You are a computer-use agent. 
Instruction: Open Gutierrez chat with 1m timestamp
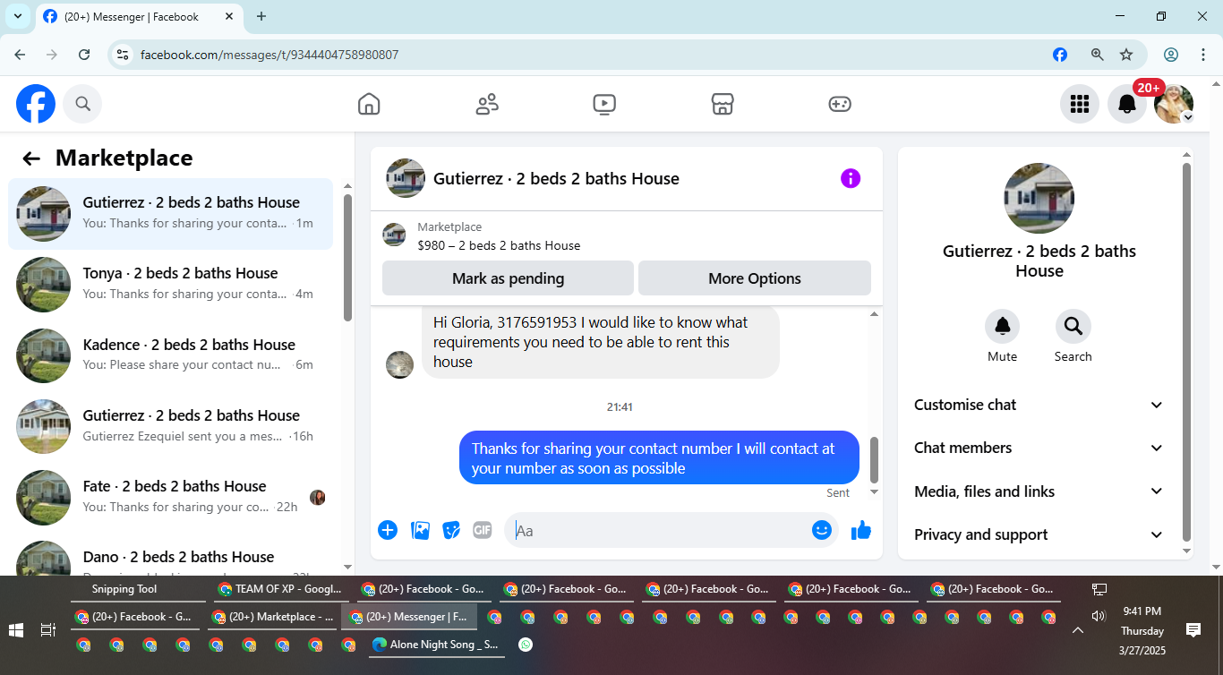(x=171, y=213)
